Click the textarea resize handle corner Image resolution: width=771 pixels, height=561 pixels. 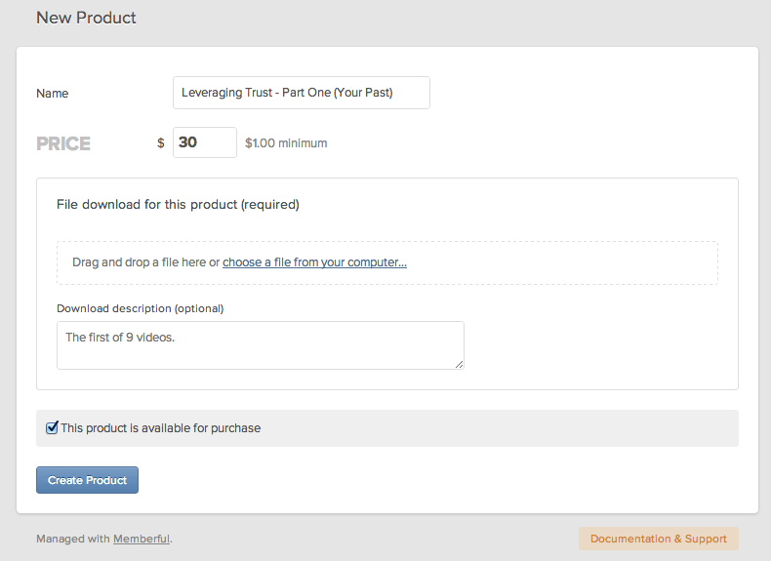tap(459, 364)
